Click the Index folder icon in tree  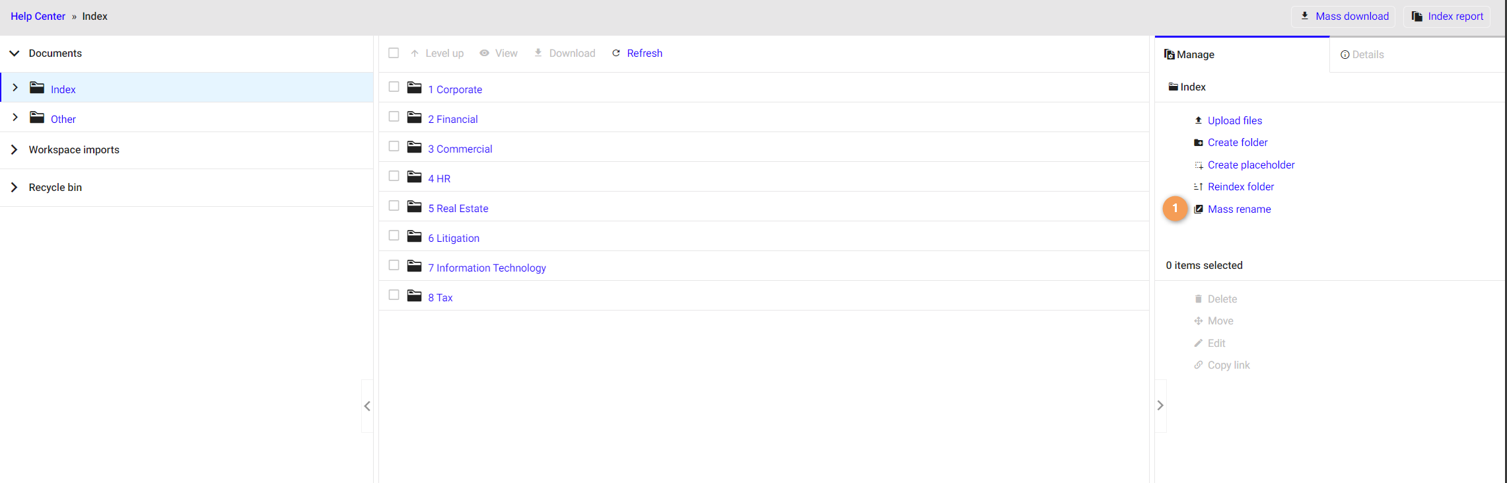tap(37, 88)
